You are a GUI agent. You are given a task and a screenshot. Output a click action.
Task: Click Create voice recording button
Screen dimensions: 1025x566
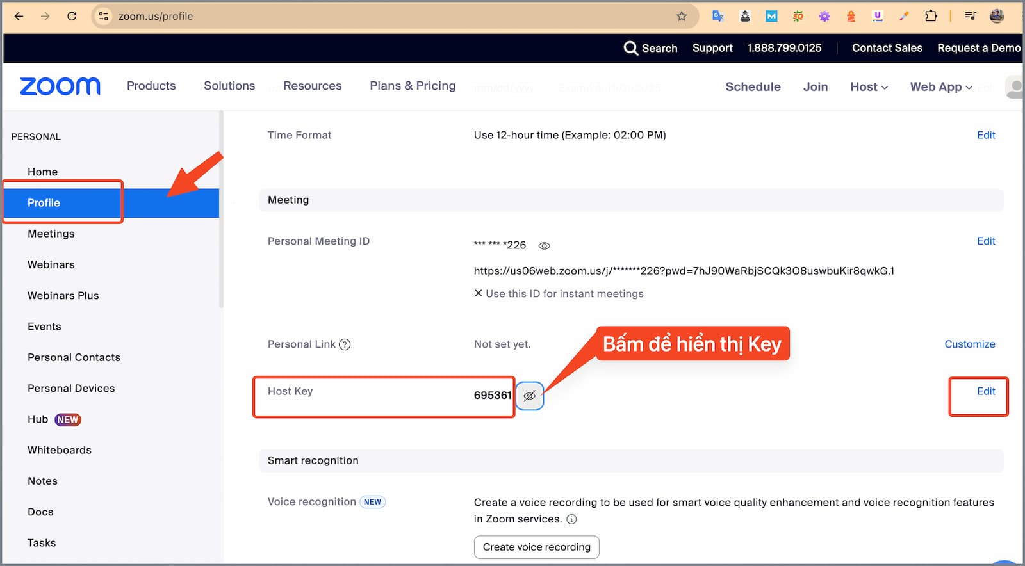[537, 547]
